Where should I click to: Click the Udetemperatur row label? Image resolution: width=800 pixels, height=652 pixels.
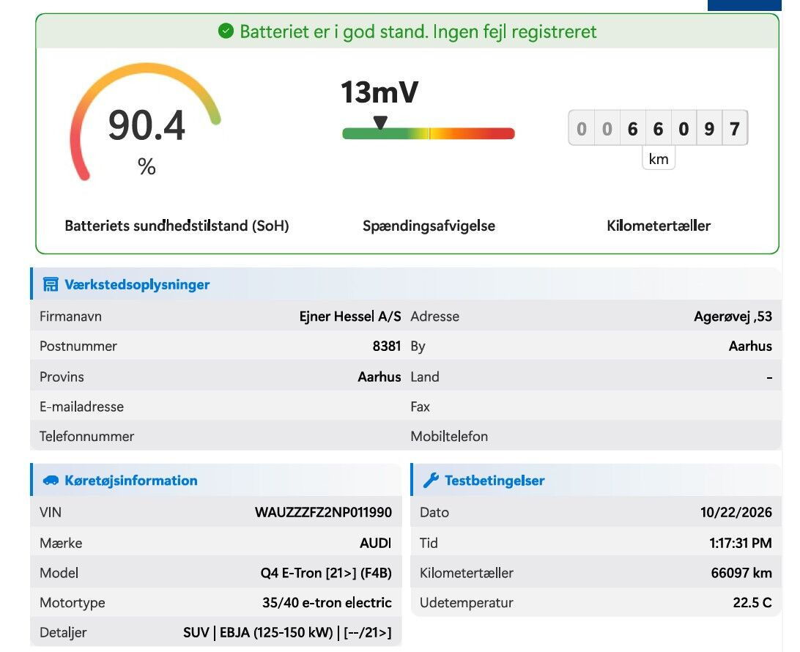click(x=467, y=602)
